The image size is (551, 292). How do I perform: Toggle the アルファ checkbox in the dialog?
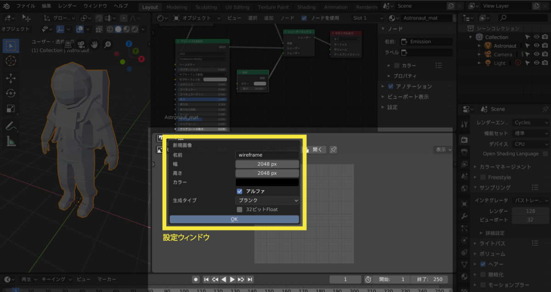(x=240, y=191)
